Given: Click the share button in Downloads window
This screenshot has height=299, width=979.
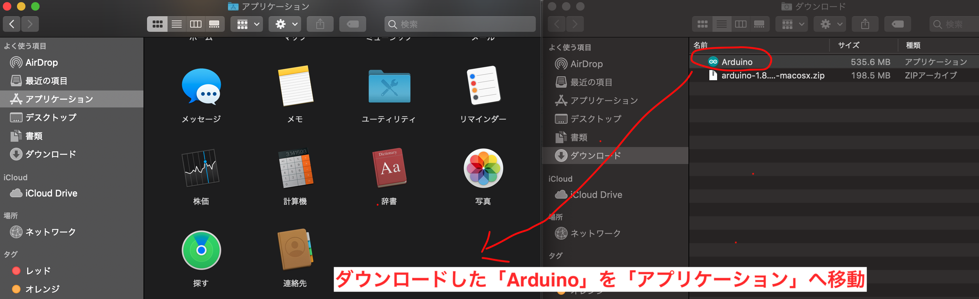Looking at the screenshot, I should point(865,24).
